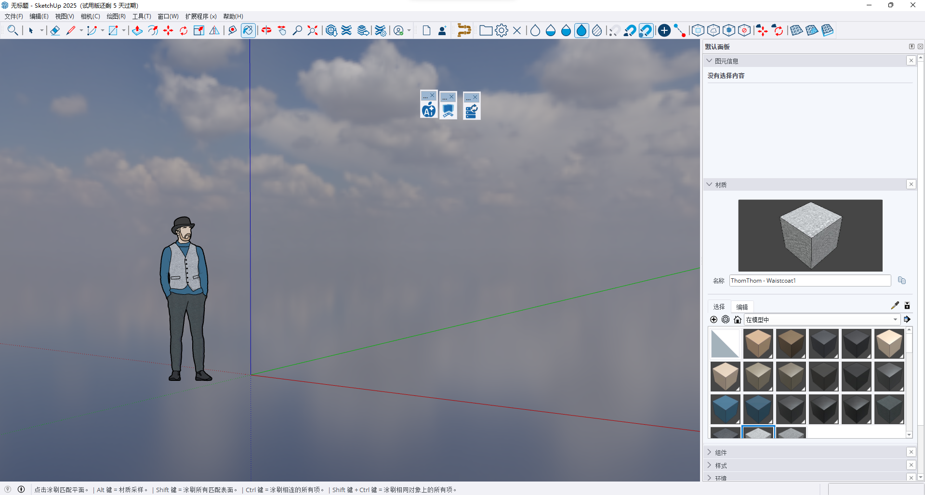Collapse the 图元信息 panel section

click(x=709, y=61)
